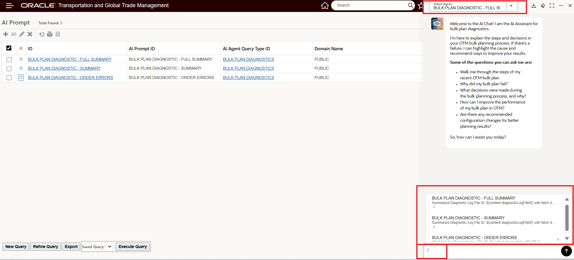This screenshot has height=260, width=574.
Task: Click the suggestion list scrollbar thumb
Action: (x=567, y=218)
